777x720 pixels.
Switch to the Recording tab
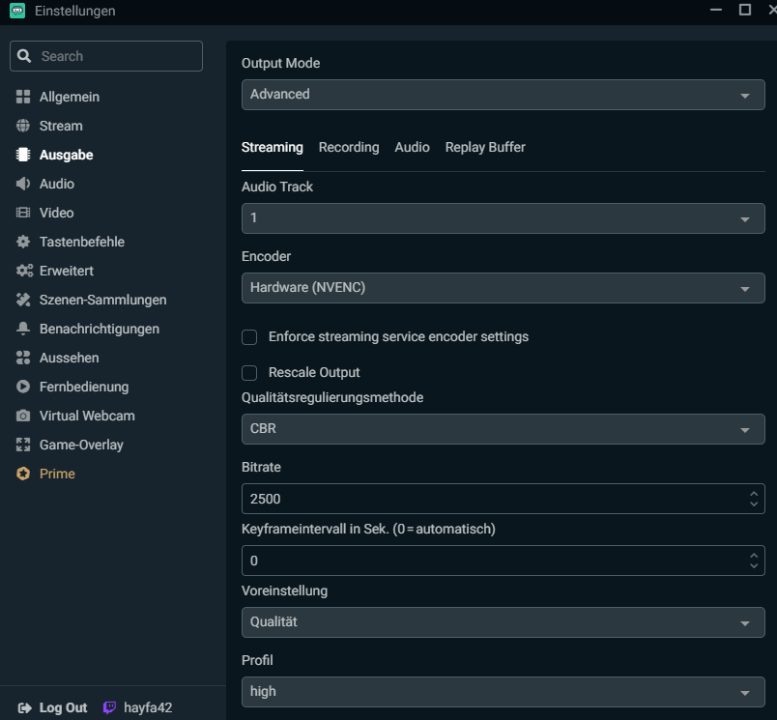(349, 147)
